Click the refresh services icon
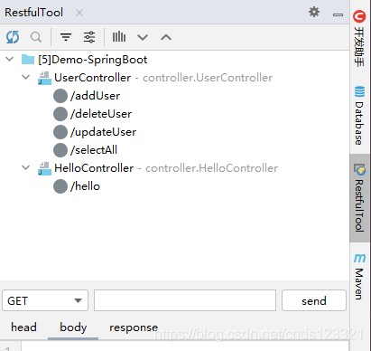The width and height of the screenshot is (371, 351). point(13,37)
